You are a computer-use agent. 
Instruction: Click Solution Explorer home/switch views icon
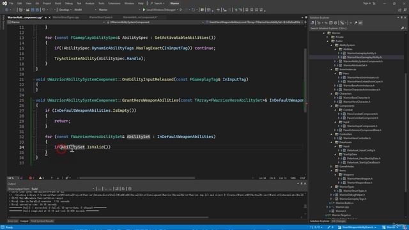coord(313,23)
